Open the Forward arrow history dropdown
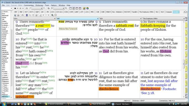 tap(23, 8)
